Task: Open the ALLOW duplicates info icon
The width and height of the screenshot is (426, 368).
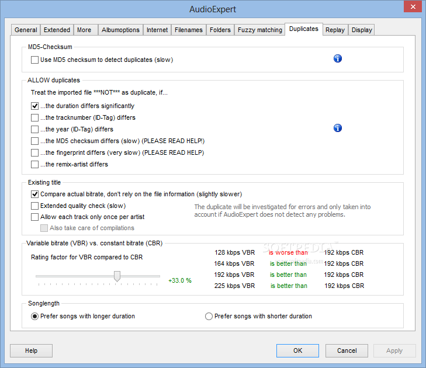Action: (337, 128)
